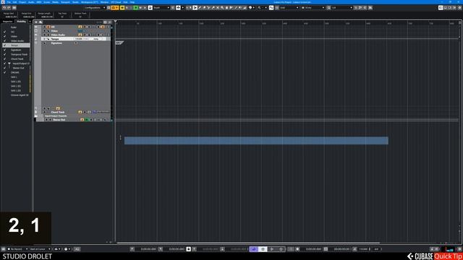The height and width of the screenshot is (260, 463).
Task: Open the File menu
Action: click(x=9, y=2)
